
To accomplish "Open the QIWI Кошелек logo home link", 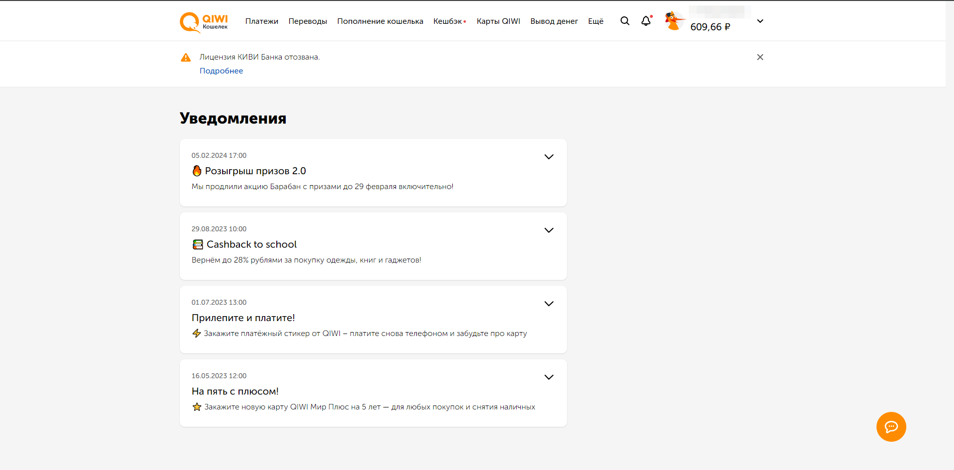I will point(204,22).
